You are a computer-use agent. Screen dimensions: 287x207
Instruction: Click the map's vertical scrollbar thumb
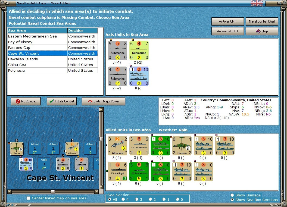[101, 139]
